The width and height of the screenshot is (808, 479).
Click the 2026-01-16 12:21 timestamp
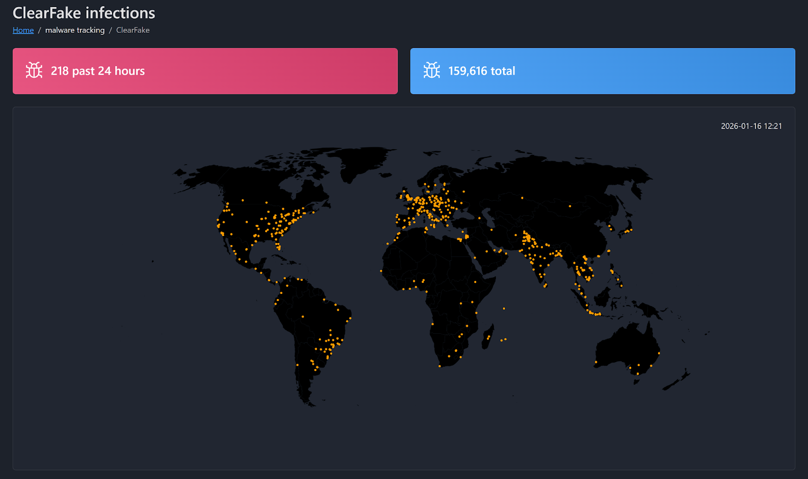coord(751,126)
